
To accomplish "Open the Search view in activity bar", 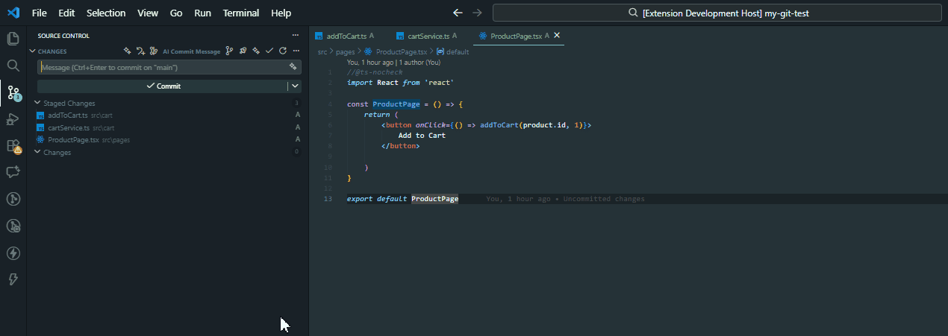I will 13,66.
